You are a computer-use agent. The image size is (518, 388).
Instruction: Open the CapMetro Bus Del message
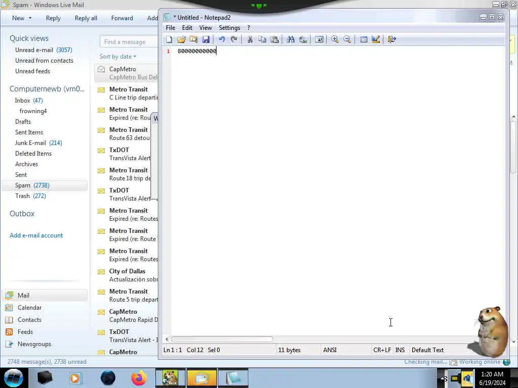[127, 73]
